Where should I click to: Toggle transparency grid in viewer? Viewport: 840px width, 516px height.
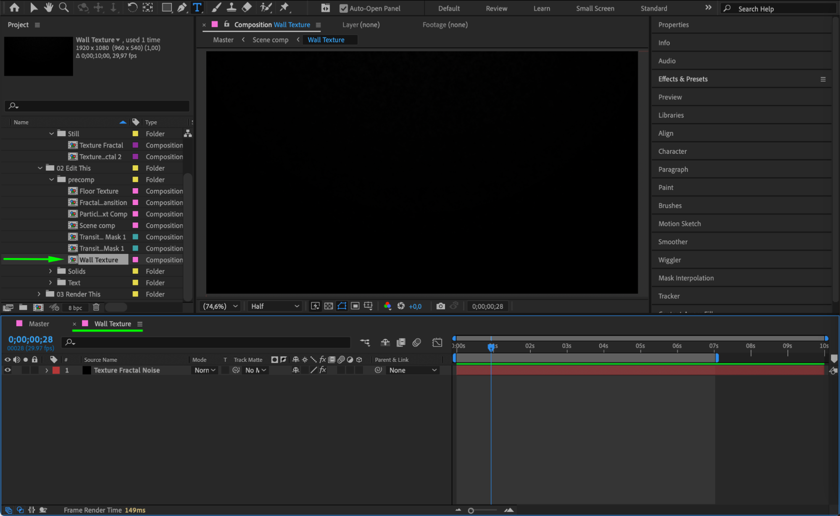tap(329, 306)
